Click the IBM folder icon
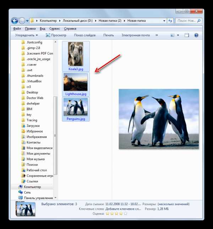Image resolution: width=213 pixels, height=229 pixels. pyautogui.click(x=23, y=109)
